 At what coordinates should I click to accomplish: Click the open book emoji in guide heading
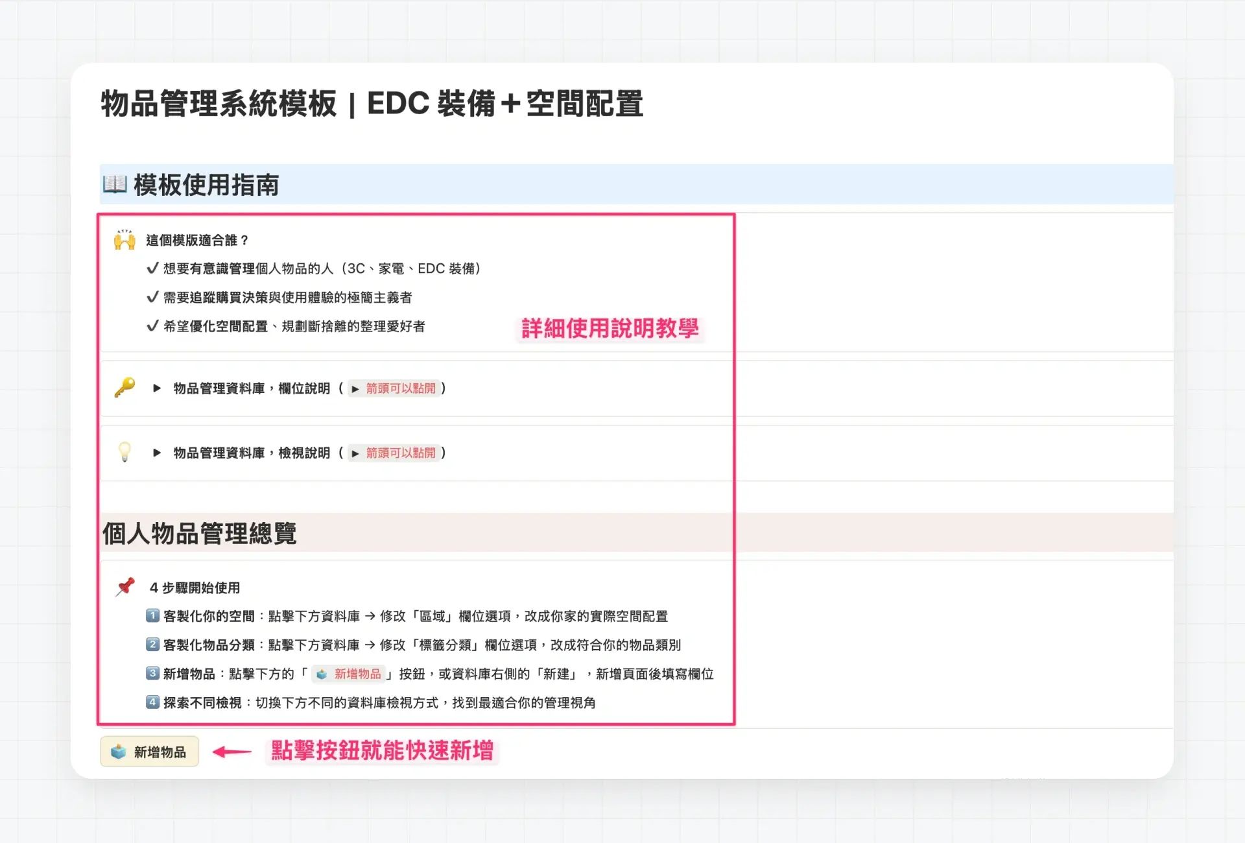[x=115, y=184]
